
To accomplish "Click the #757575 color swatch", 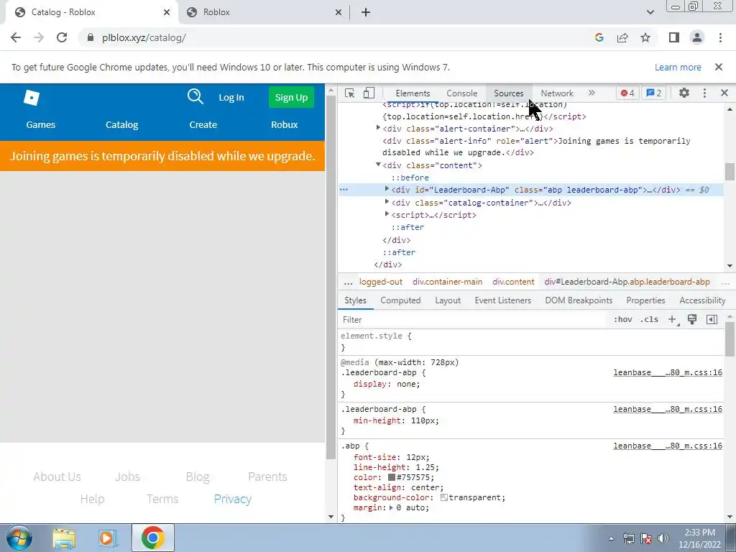I will (392, 477).
